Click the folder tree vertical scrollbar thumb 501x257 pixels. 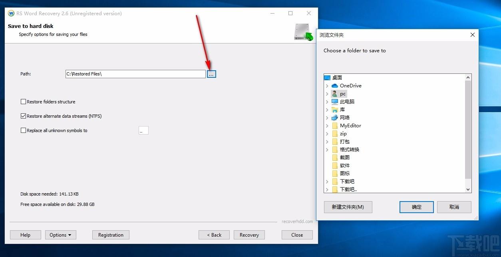click(468, 129)
